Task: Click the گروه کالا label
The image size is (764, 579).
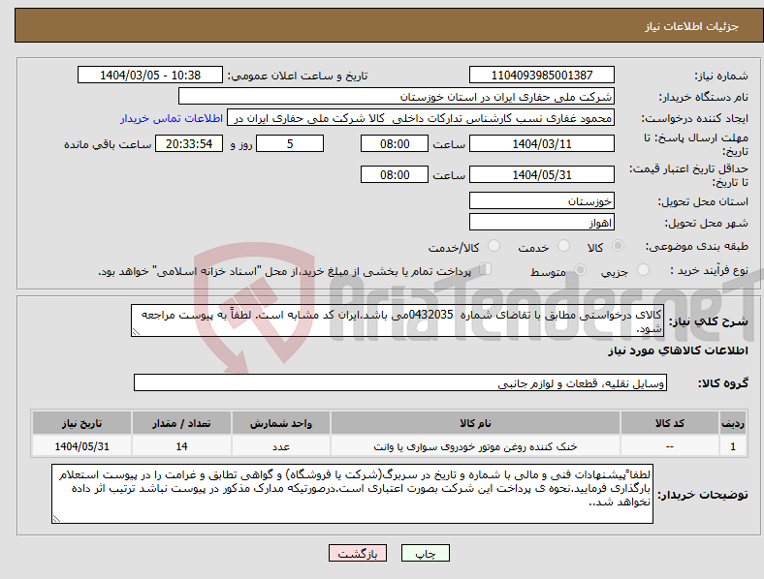Action: [x=723, y=383]
